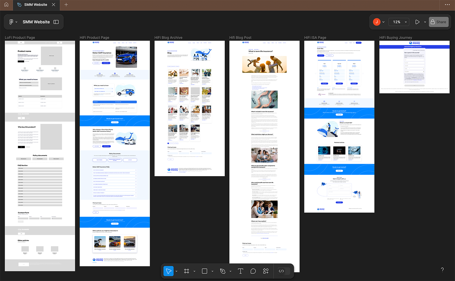The height and width of the screenshot is (281, 455).
Task: Select the Rectangle tool
Action: click(x=204, y=271)
